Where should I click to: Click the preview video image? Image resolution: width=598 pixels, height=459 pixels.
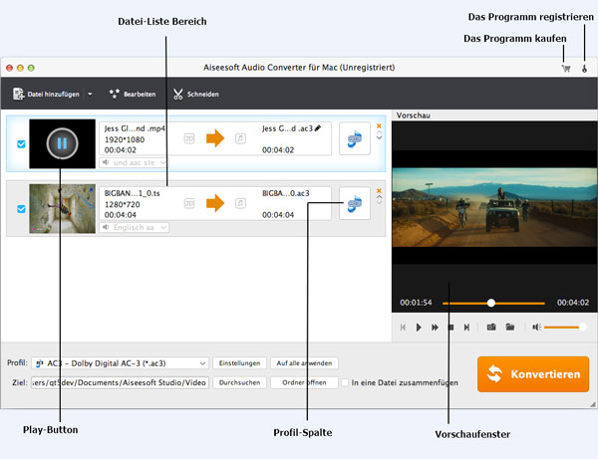pos(494,208)
